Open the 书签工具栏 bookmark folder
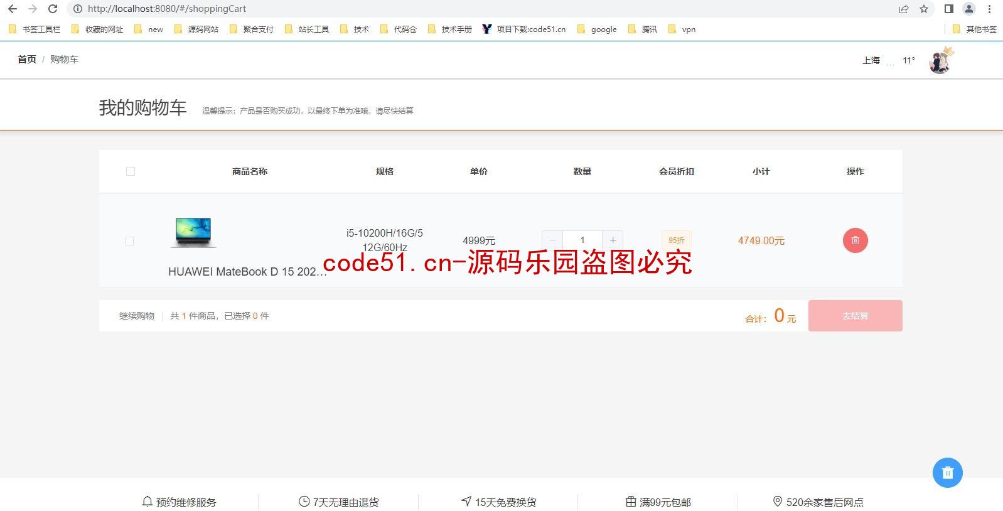The image size is (1003, 511). click(35, 29)
